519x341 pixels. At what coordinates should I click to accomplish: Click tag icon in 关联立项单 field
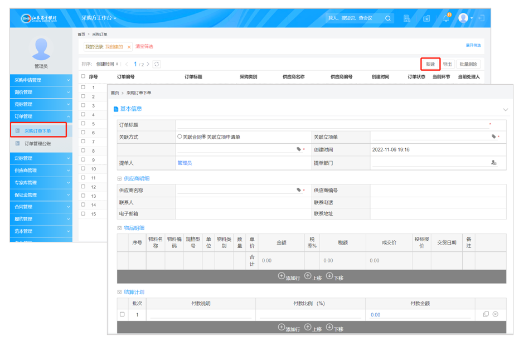(x=493, y=137)
